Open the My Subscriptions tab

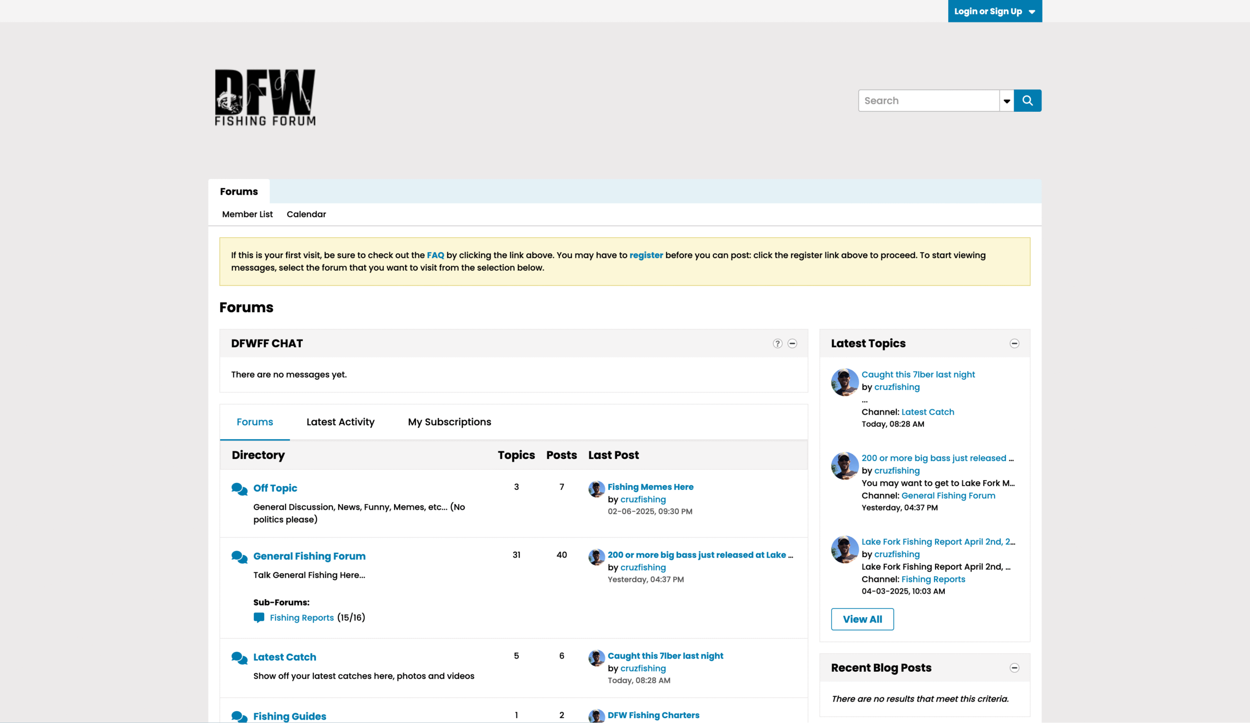449,422
